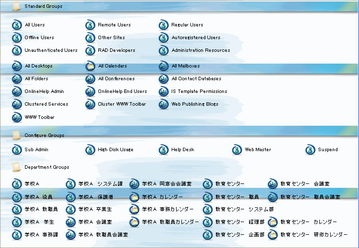Open the 学校A カレンダー folder icon

(x=135, y=197)
